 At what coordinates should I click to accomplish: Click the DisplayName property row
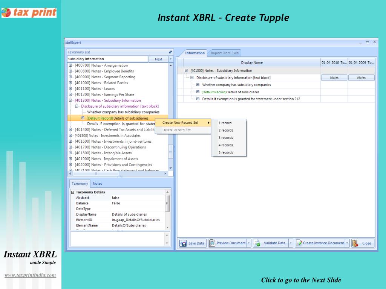click(118, 214)
